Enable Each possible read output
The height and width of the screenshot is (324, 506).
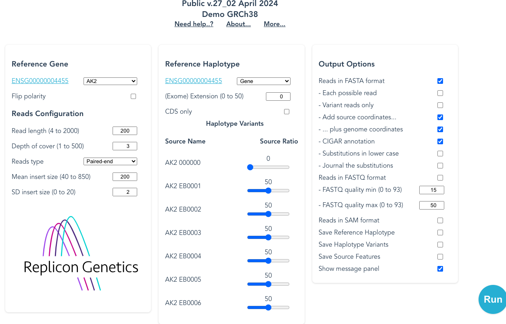440,93
